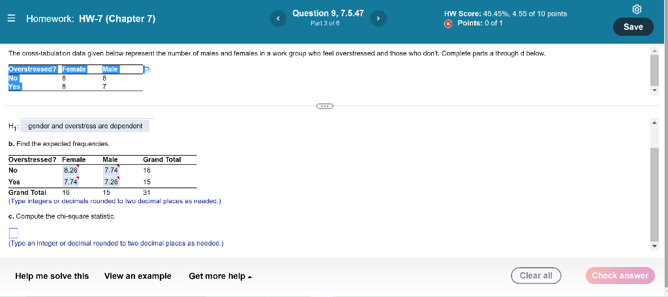Click expected frequency 7.74 for No Male
The width and height of the screenshot is (668, 297).
111,170
